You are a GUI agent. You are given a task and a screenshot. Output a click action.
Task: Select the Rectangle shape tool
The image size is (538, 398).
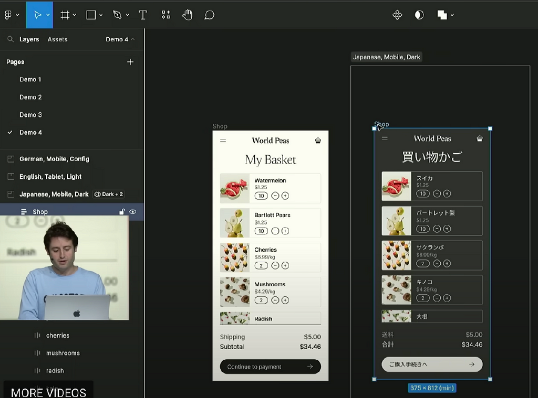coord(91,15)
